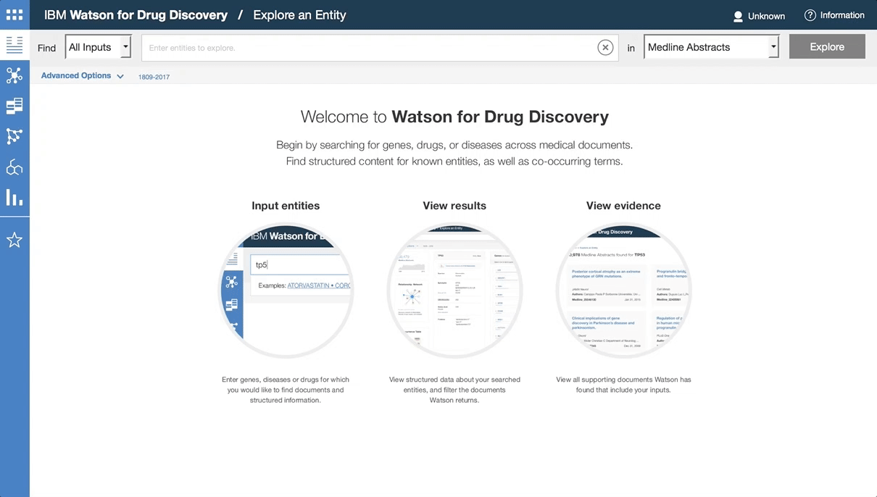Open the network graph sidebar icon
Viewport: 877px width, 497px height.
[x=14, y=75]
